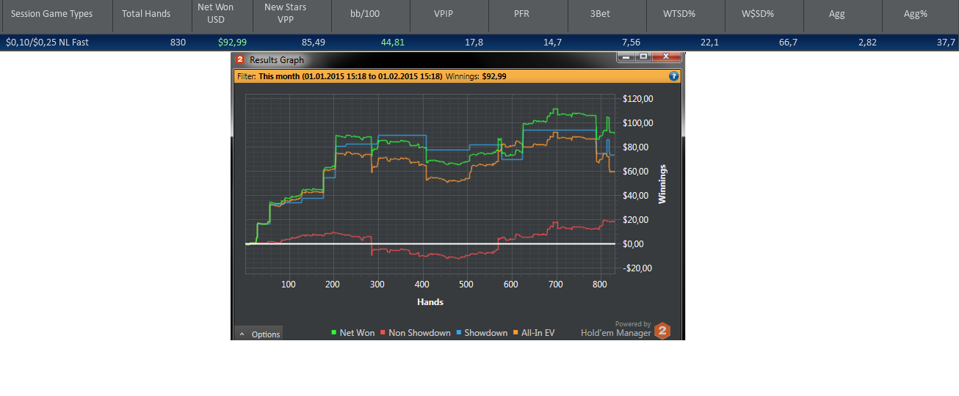Toggle the Net Won legend series

pos(353,333)
